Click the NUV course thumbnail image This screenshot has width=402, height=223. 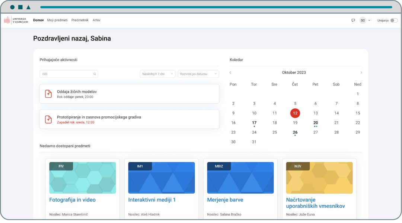(x=319, y=178)
